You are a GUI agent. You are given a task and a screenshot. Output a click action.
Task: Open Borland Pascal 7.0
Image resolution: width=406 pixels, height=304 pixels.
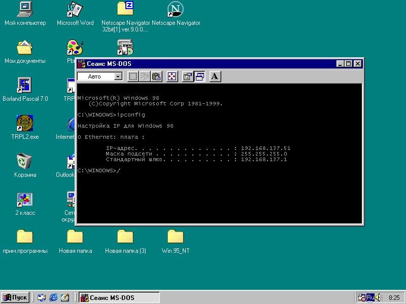coord(24,85)
